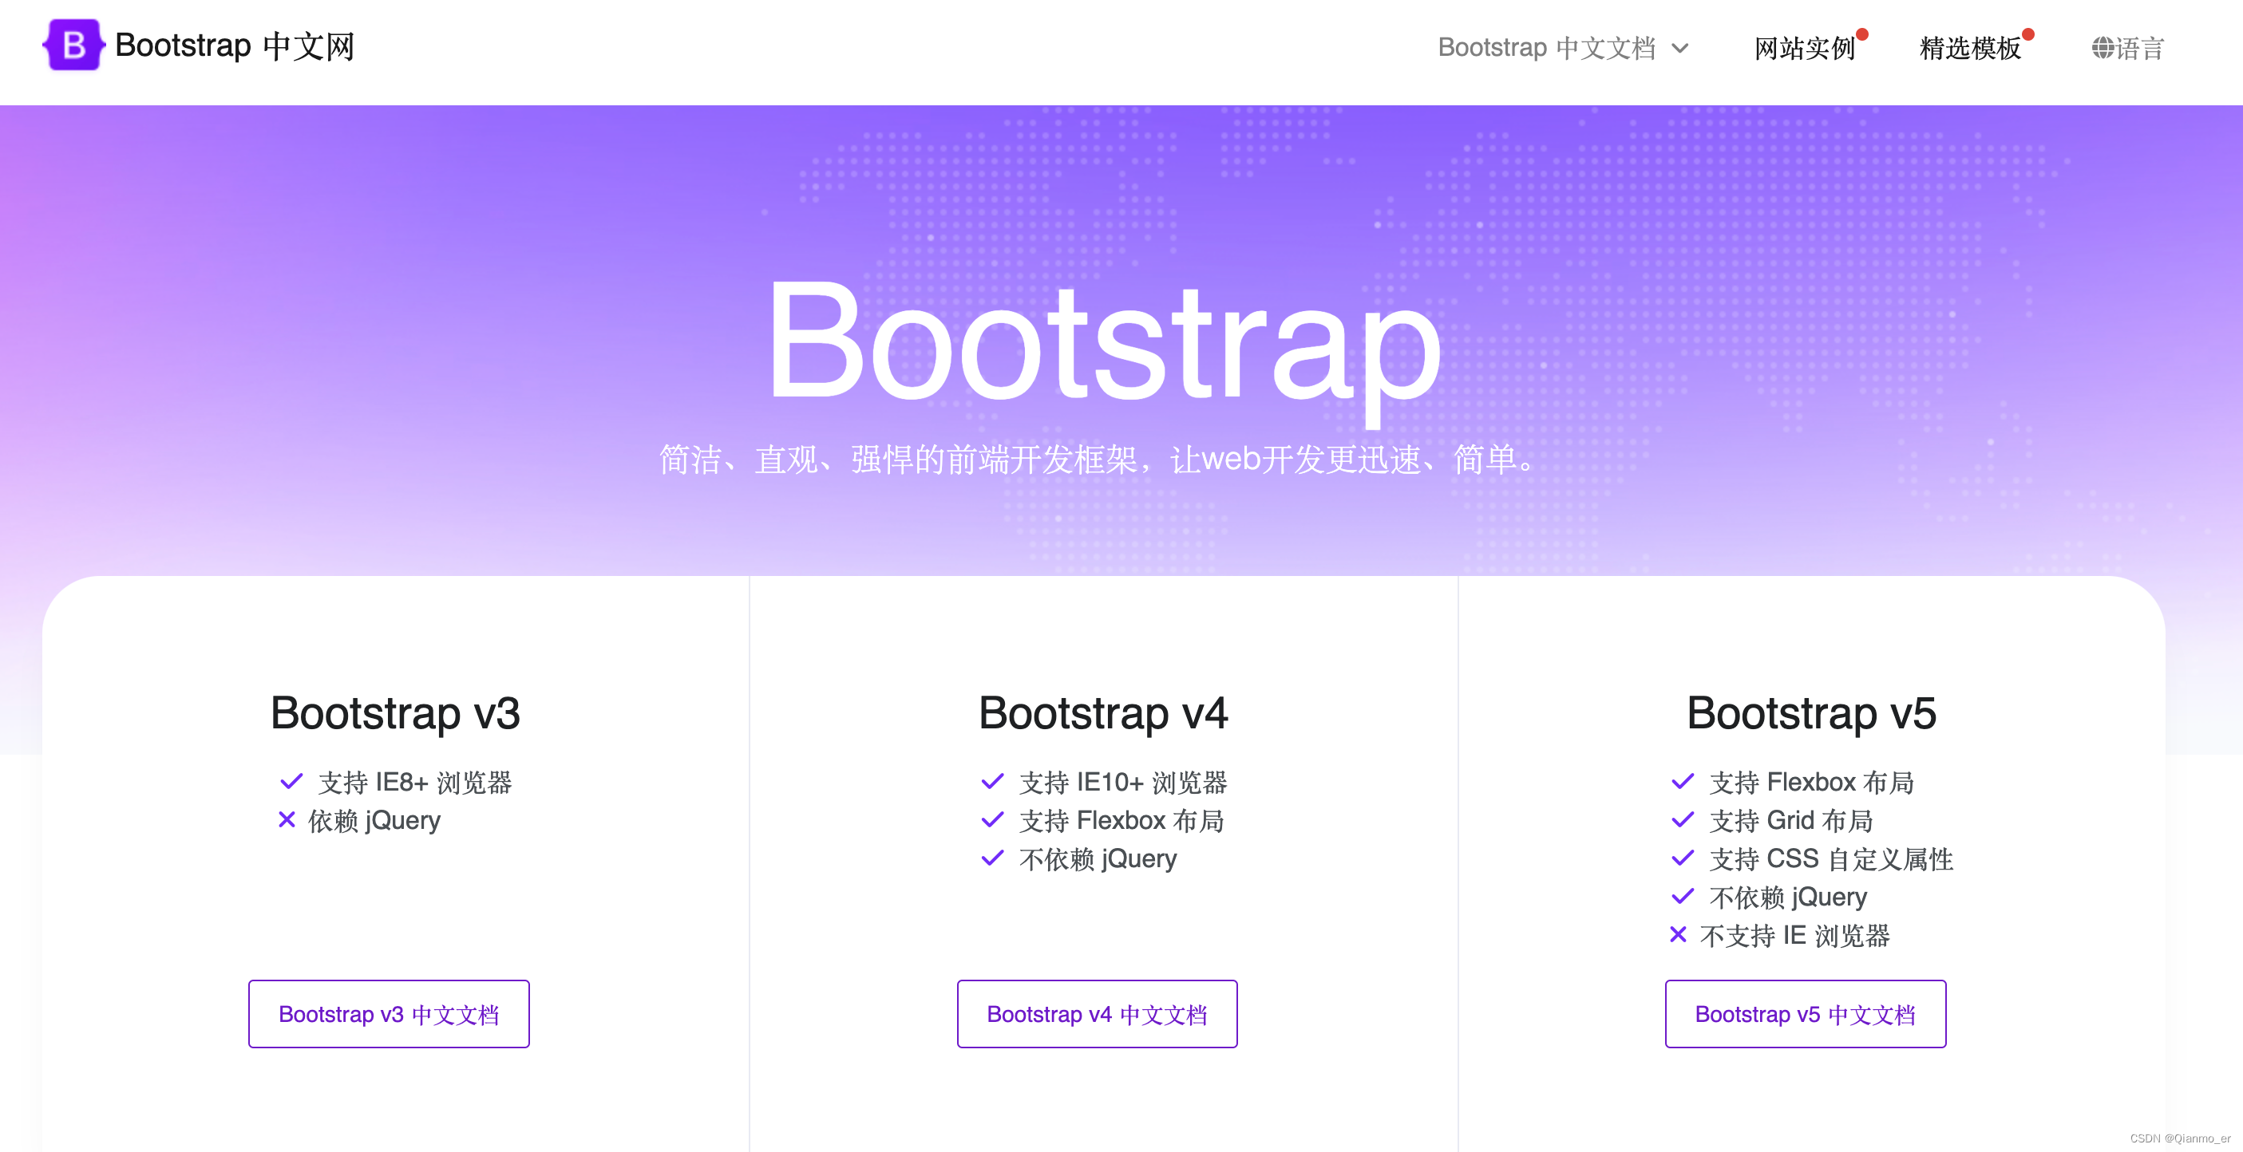The width and height of the screenshot is (2243, 1152).
Task: Click the purple Bootstrap B logo
Action: 74,45
